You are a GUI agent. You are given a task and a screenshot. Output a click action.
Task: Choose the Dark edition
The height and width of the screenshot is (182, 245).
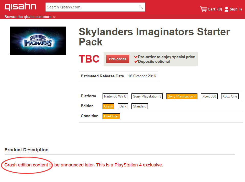(123, 106)
